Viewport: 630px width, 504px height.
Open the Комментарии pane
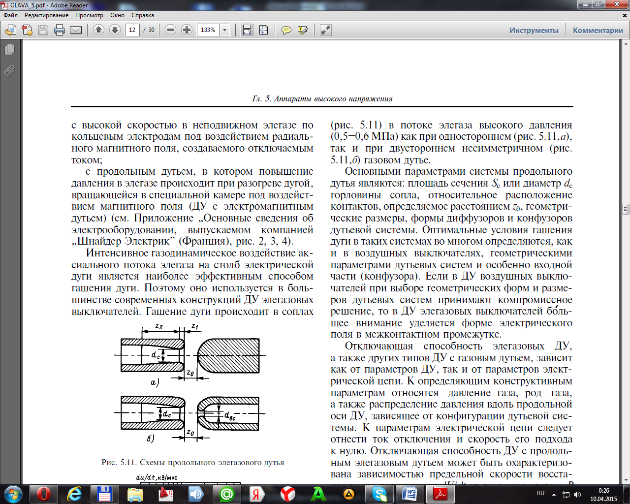click(598, 31)
